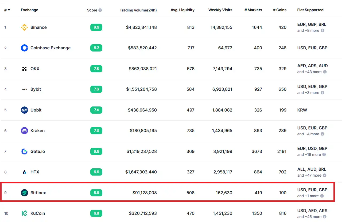The image size is (342, 222).
Task: Click Kraken's 7.3 score badge
Action: tap(96, 131)
